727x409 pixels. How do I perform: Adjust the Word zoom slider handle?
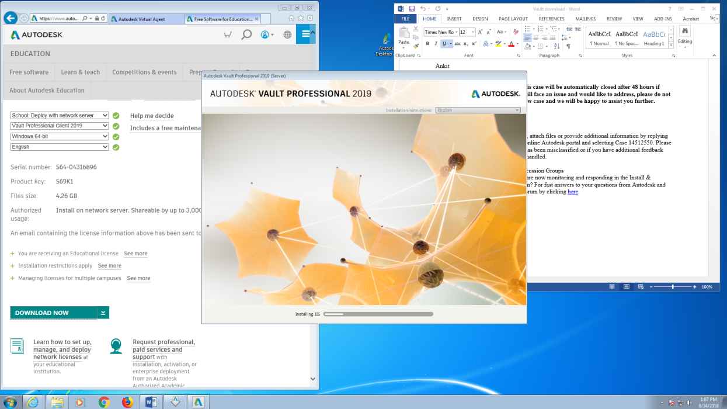click(x=673, y=287)
